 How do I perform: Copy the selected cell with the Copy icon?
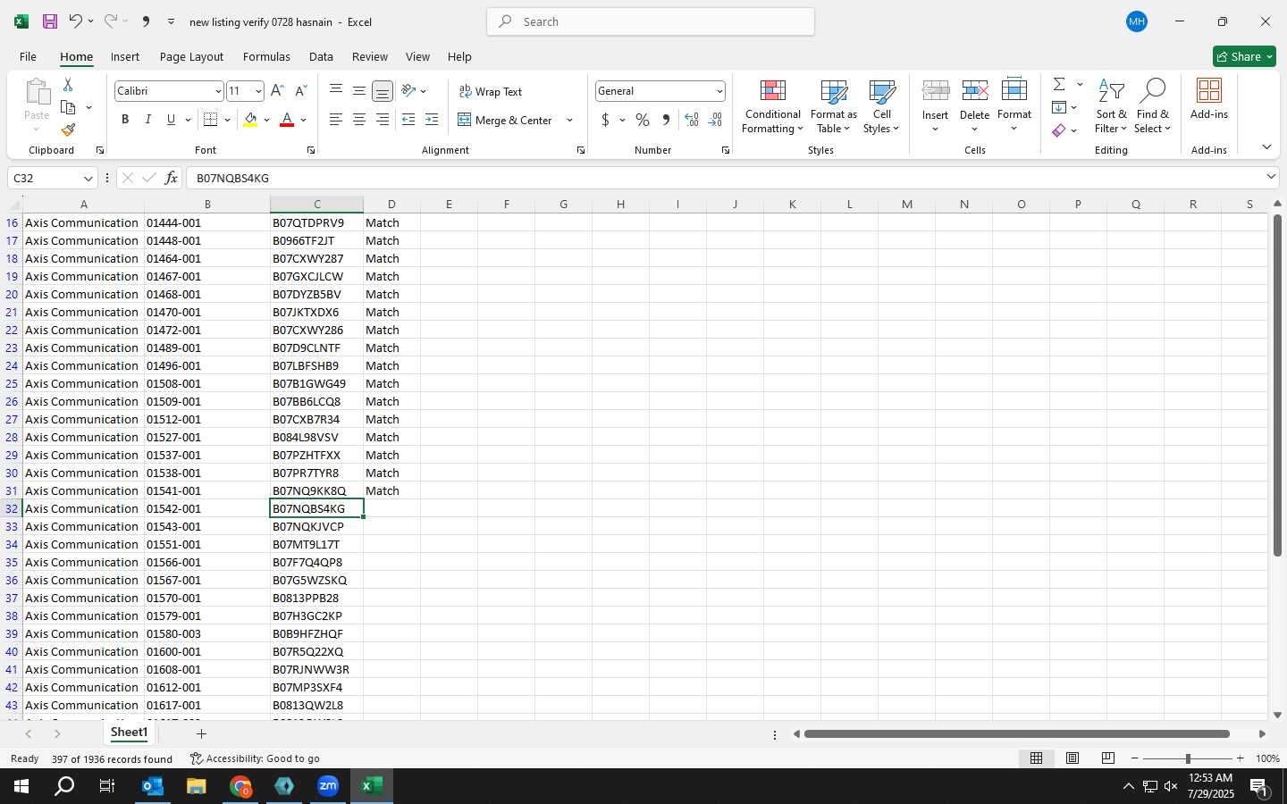(68, 107)
